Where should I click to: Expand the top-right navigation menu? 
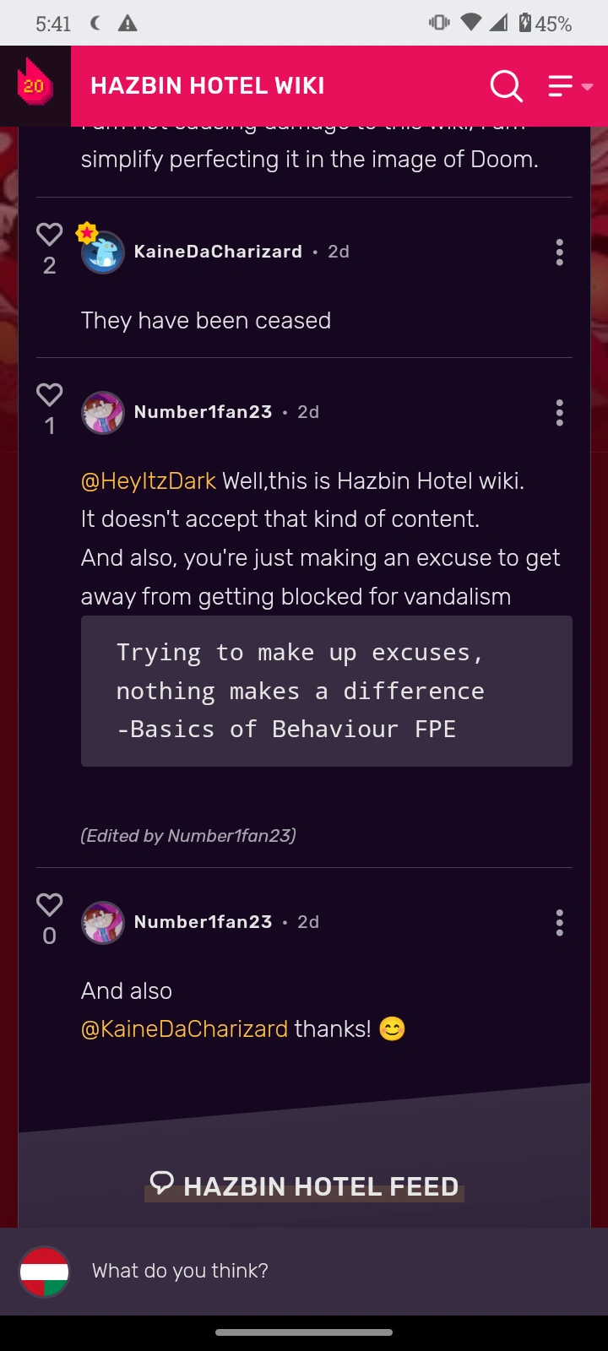[x=570, y=85]
